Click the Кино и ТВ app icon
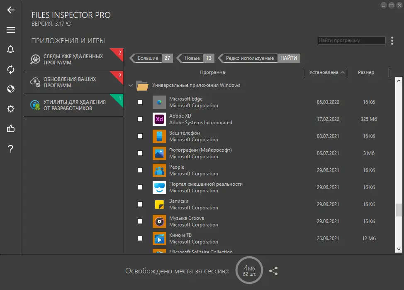The height and width of the screenshot is (290, 404). click(x=159, y=238)
